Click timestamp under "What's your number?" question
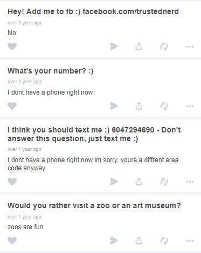The image size is (201, 253). (x=24, y=82)
